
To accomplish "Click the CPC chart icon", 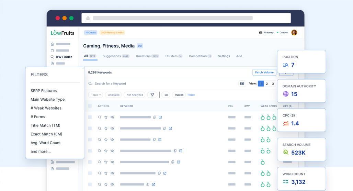I will coord(286,123).
